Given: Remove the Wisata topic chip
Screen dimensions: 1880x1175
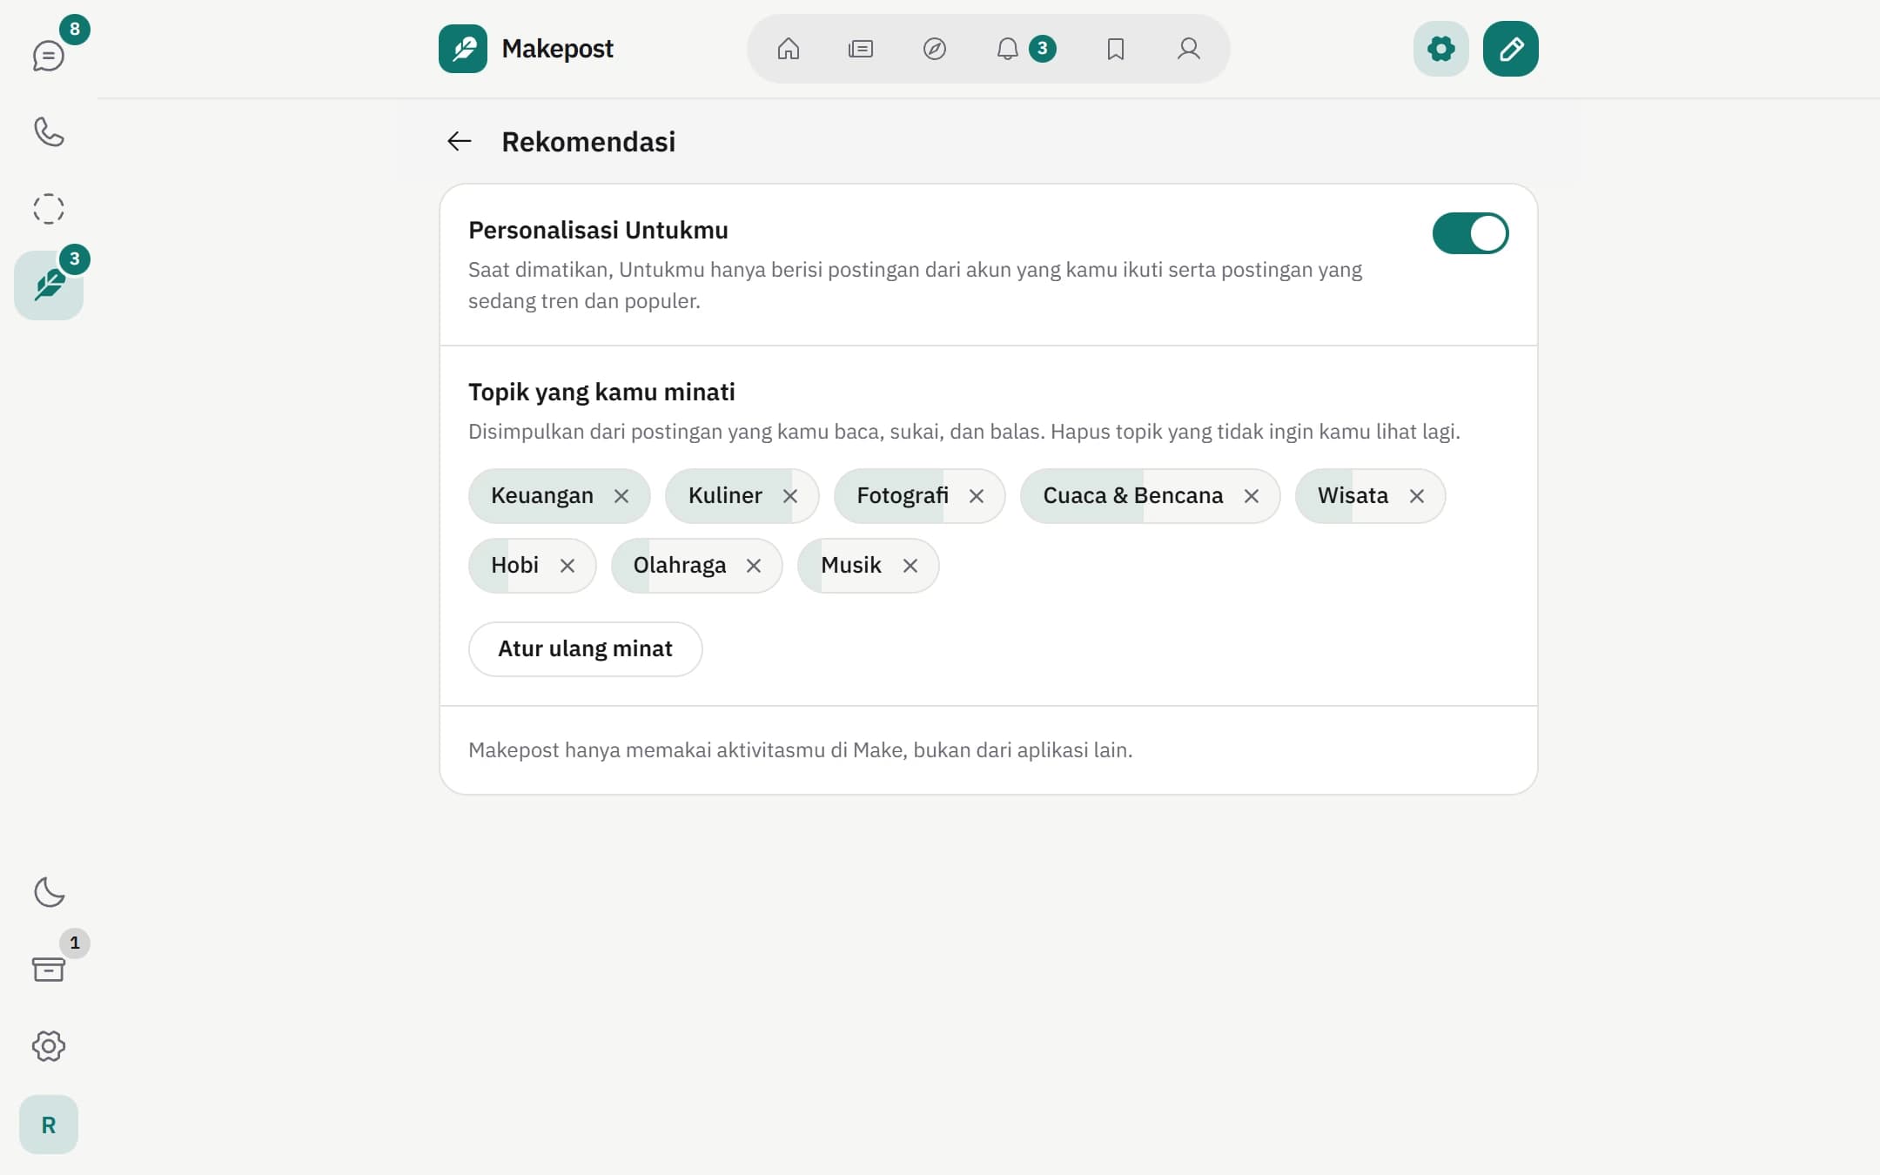Looking at the screenshot, I should tap(1417, 496).
